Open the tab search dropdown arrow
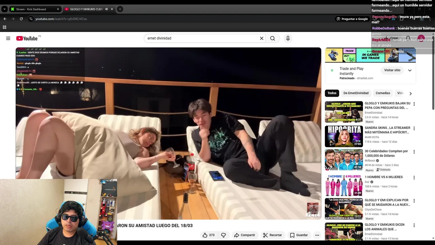The width and height of the screenshot is (435, 245). tap(4, 9)
